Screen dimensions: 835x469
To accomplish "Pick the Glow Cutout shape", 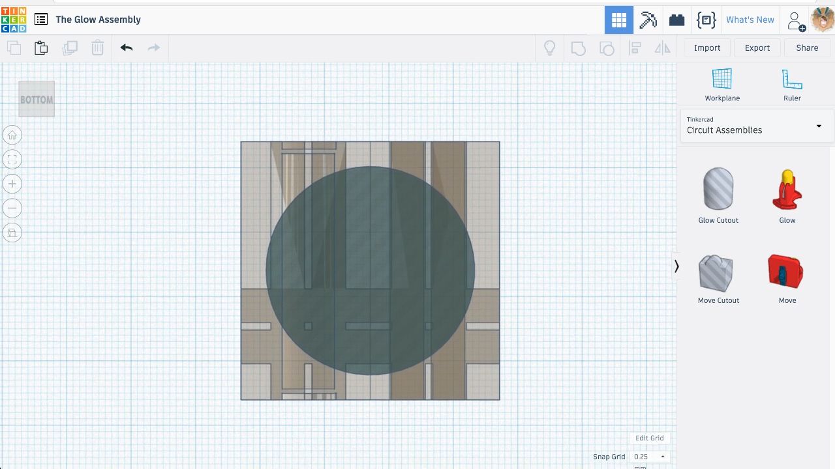I will [718, 196].
